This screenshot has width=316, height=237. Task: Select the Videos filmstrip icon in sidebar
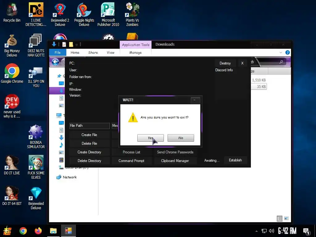pos(61,160)
